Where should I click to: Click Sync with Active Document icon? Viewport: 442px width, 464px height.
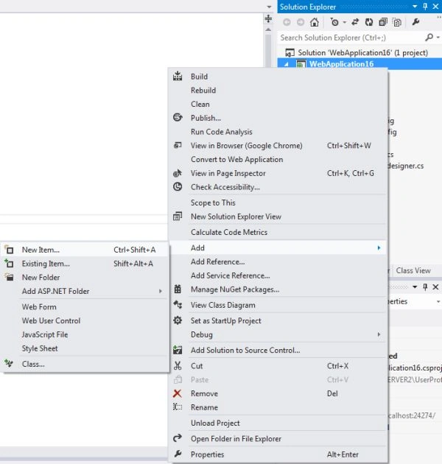click(355, 22)
